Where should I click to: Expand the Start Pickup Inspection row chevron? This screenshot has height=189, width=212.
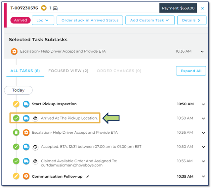click(x=203, y=104)
